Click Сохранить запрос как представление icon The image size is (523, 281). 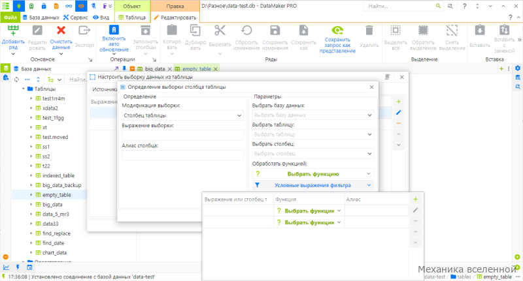point(337,31)
